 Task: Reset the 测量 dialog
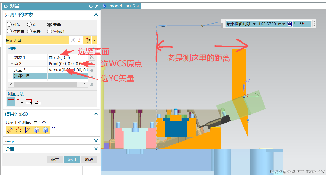click(91, 6)
